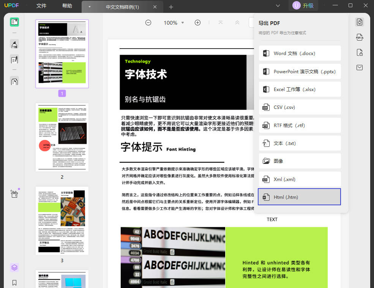
Task: Export as PowerPoint 演示文稿 (.pptx)
Action: [x=300, y=71]
